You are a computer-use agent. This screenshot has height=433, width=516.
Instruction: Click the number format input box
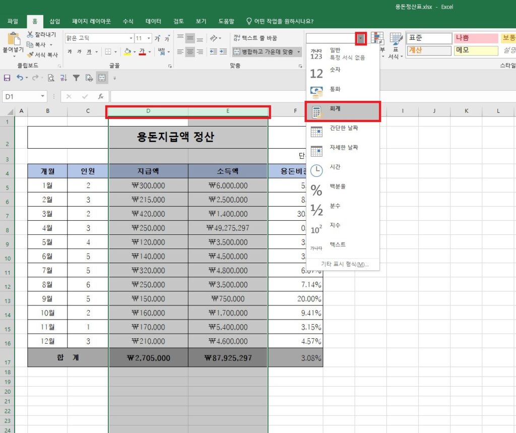pyautogui.click(x=331, y=38)
